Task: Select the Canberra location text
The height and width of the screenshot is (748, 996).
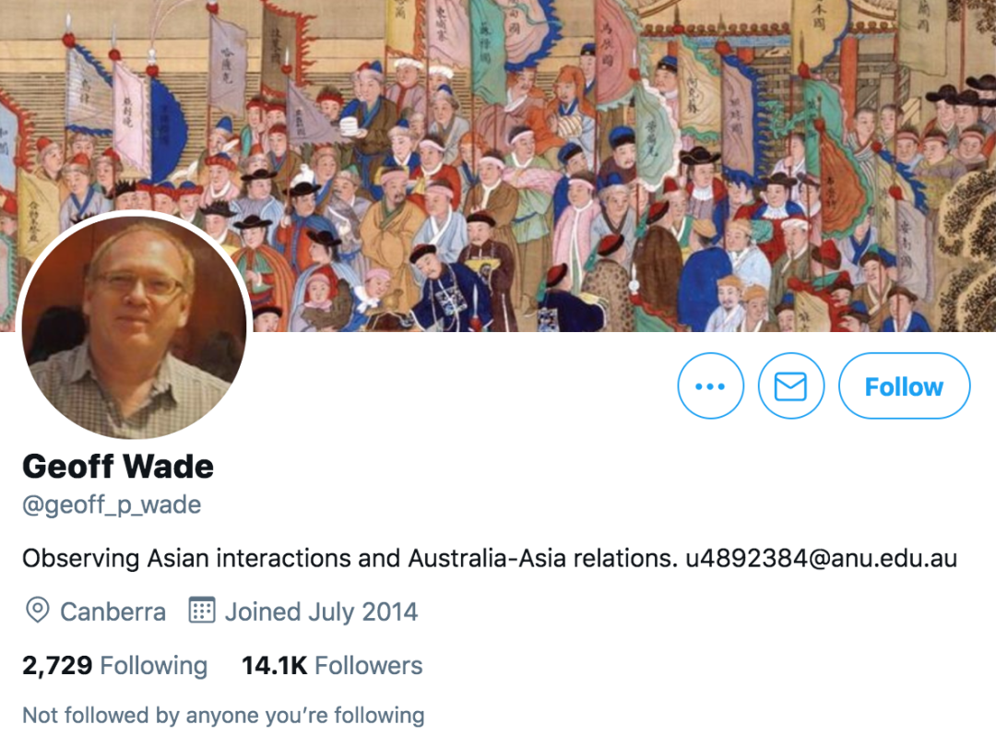Action: click(x=113, y=612)
